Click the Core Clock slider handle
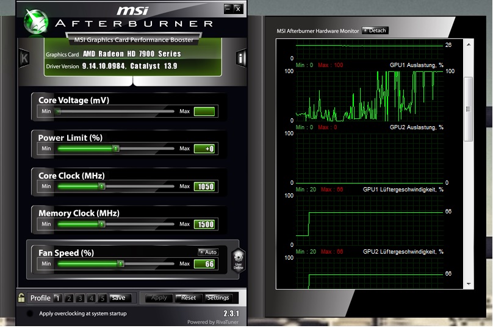Image resolution: width=493 pixels, height=328 pixels. click(101, 186)
